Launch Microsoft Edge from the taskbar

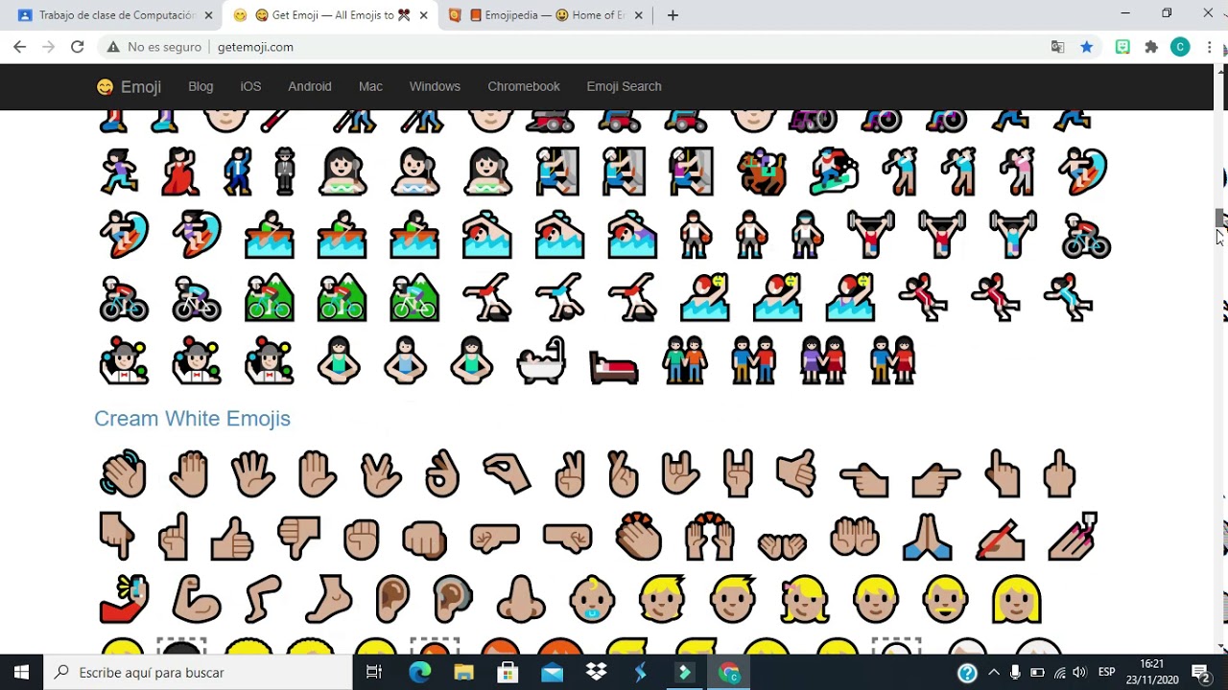click(x=420, y=672)
